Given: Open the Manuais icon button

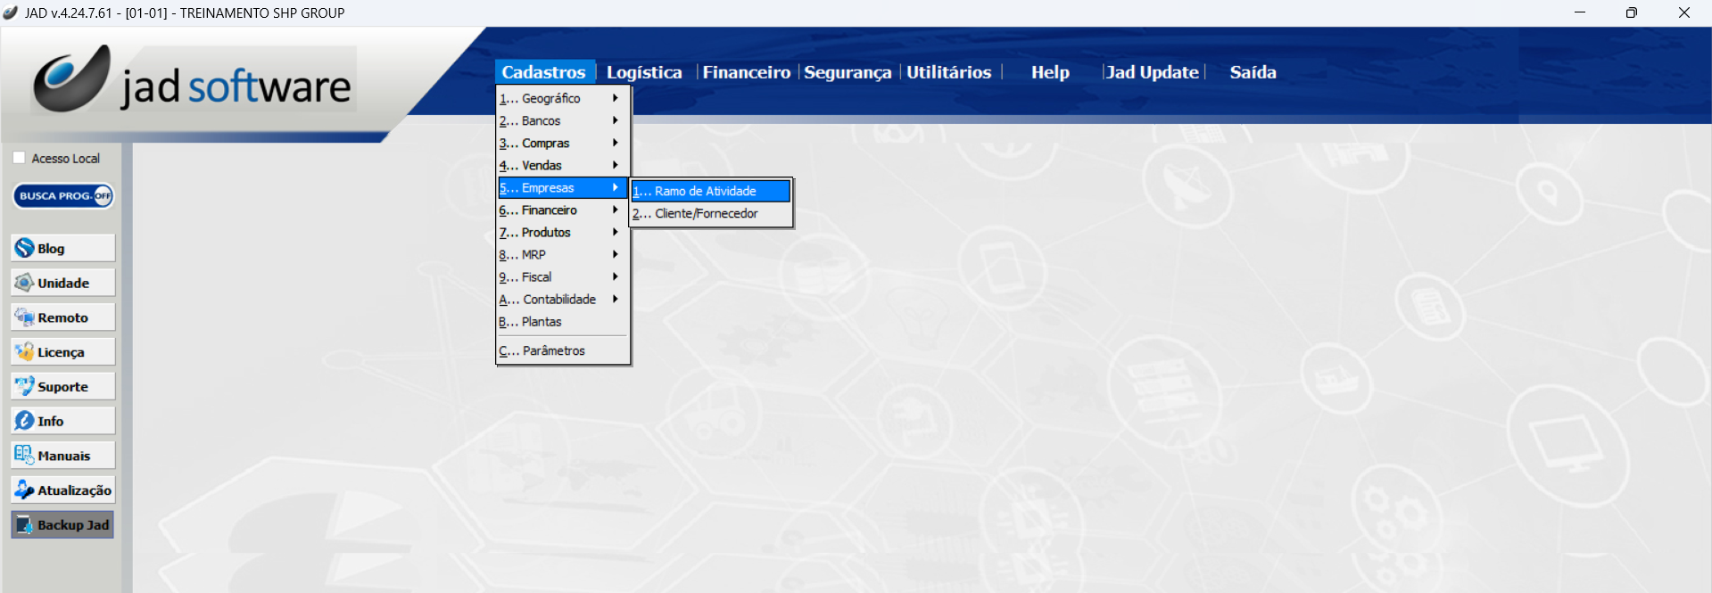Looking at the screenshot, I should click(x=25, y=456).
